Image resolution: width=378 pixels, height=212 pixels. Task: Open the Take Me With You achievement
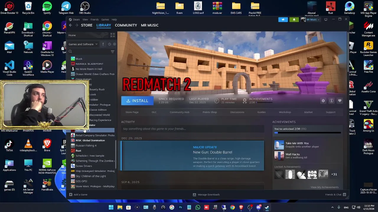tap(307, 145)
